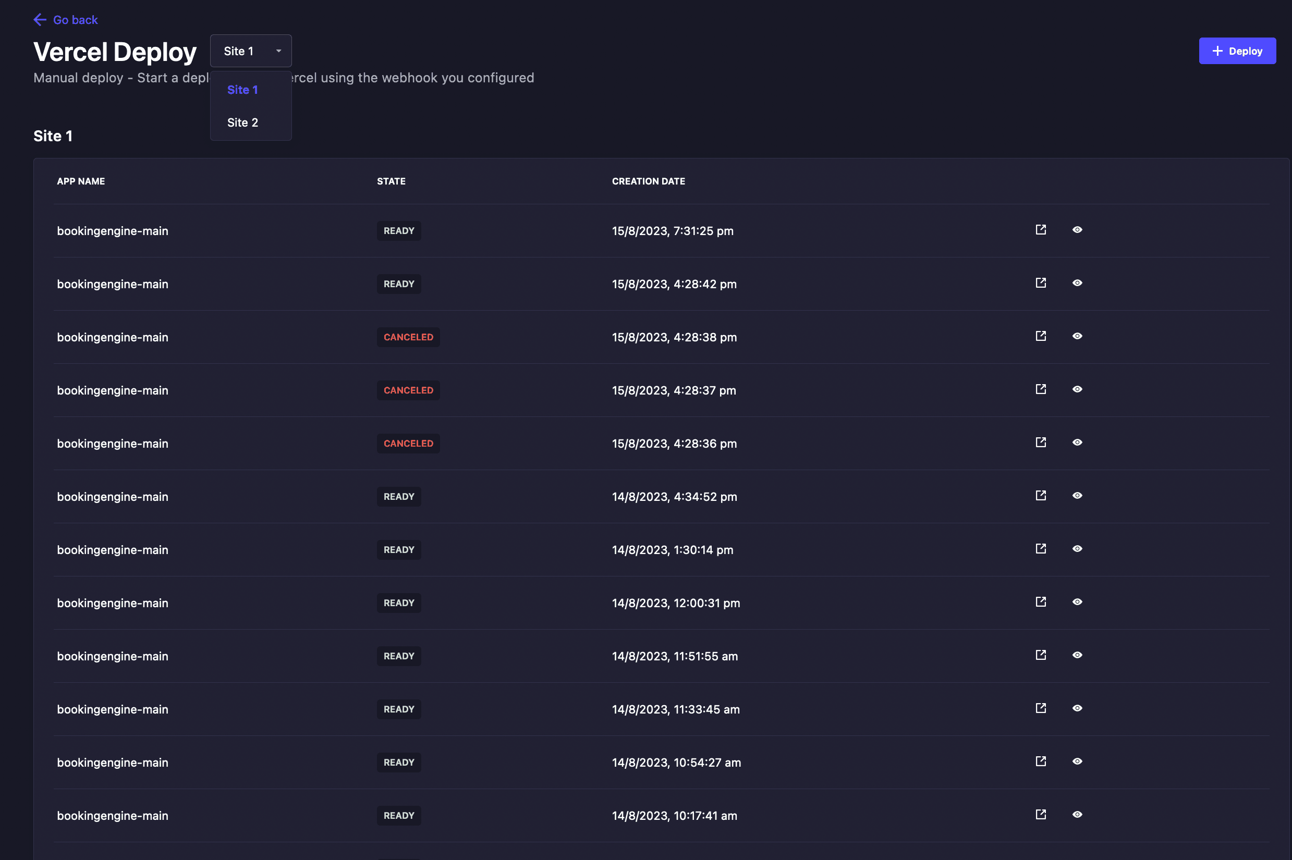Click eye icon for 1:30:14 pm deployment
The image size is (1292, 860).
click(x=1078, y=549)
